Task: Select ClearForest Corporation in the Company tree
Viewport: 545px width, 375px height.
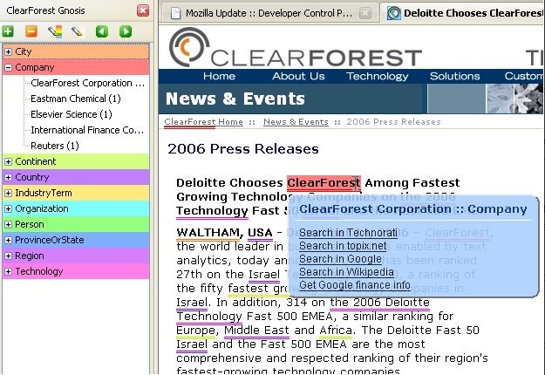Action: click(x=87, y=83)
